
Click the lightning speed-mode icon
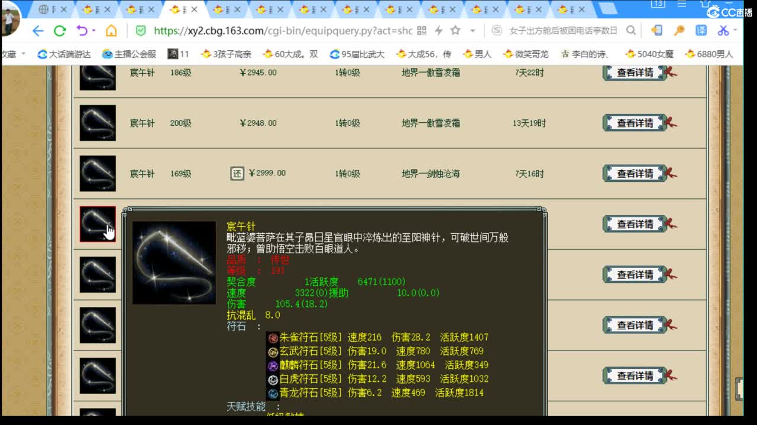[439, 31]
